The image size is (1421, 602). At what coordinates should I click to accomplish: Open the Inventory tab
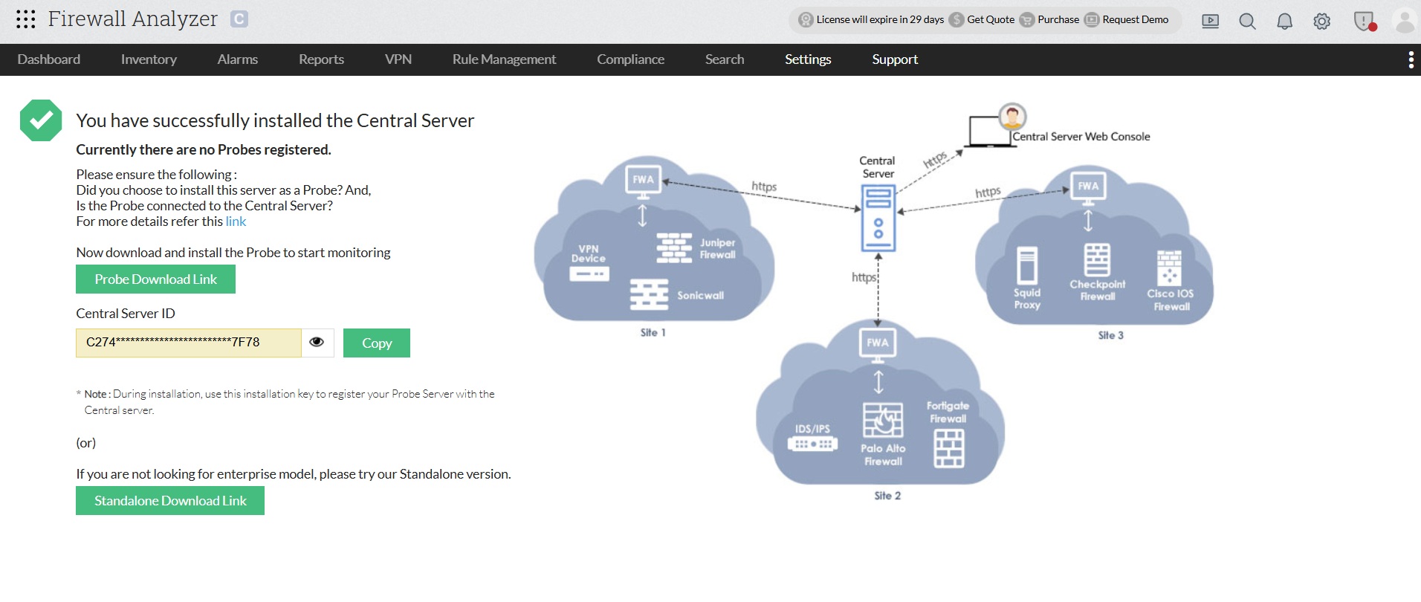coord(149,59)
